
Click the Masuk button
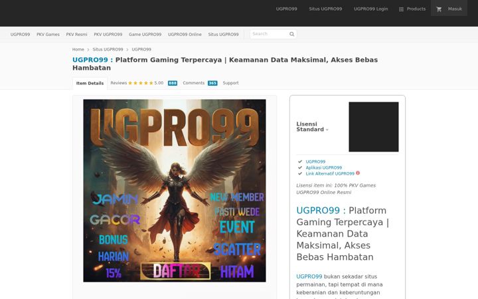coord(449,8)
